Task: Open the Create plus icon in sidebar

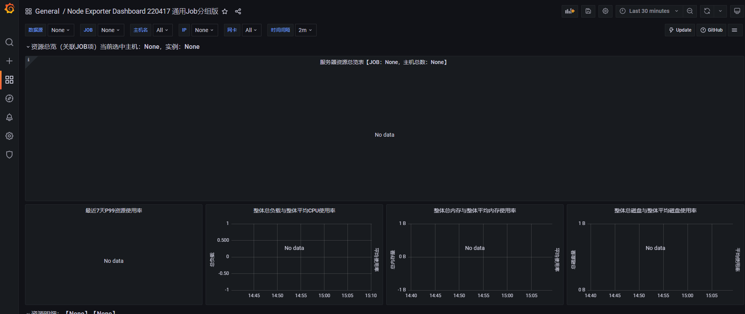Action: tap(9, 61)
